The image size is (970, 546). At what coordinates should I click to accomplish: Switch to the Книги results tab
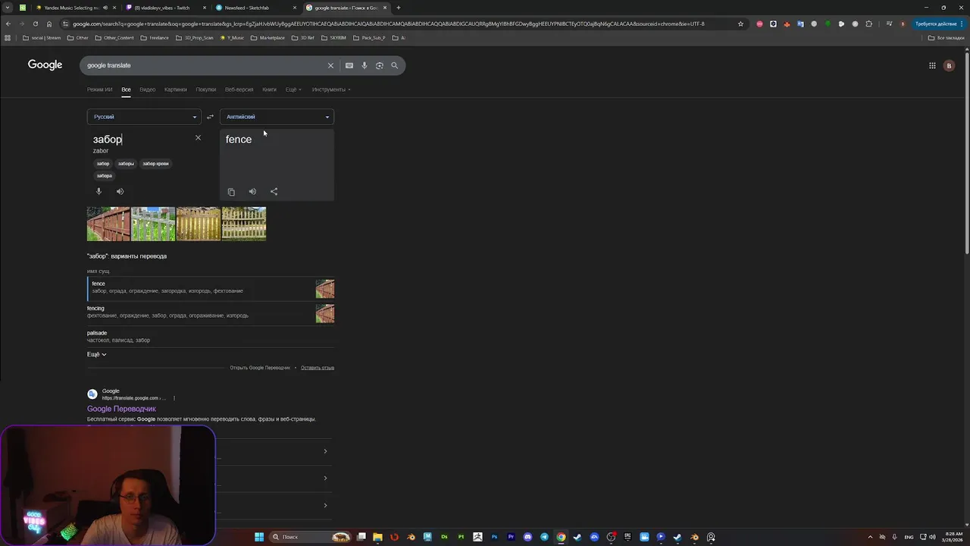(269, 89)
